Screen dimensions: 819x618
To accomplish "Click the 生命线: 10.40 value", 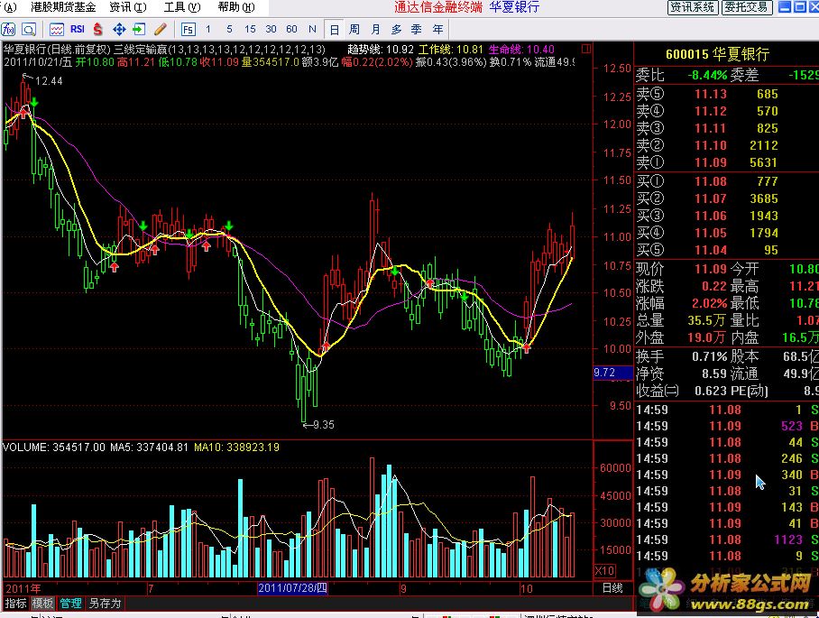I will (x=521, y=49).
